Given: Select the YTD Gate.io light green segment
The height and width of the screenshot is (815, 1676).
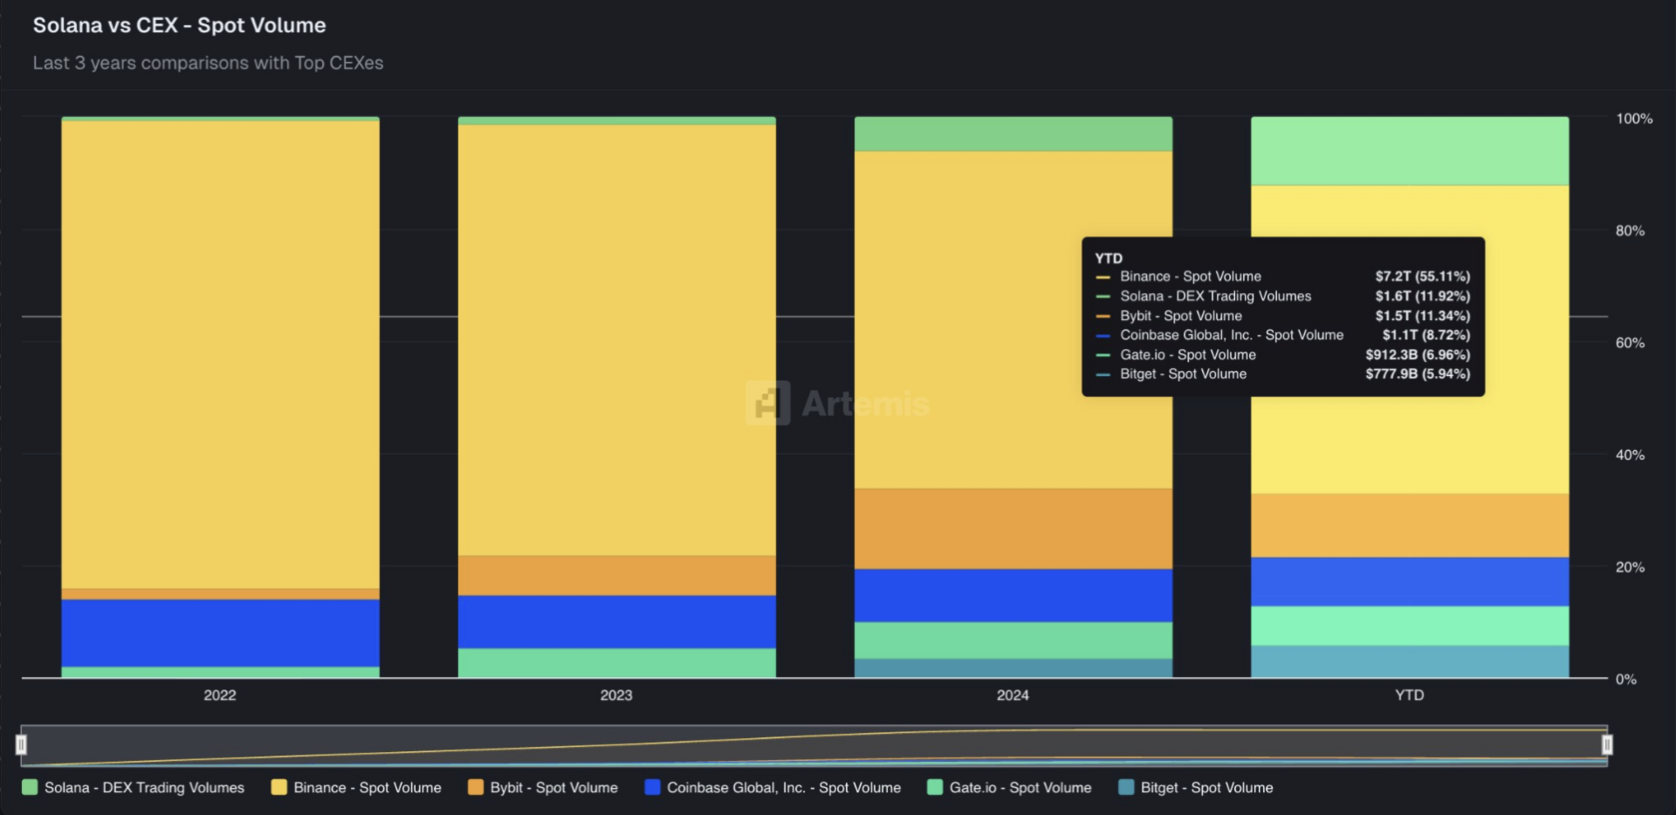Looking at the screenshot, I should (1410, 625).
